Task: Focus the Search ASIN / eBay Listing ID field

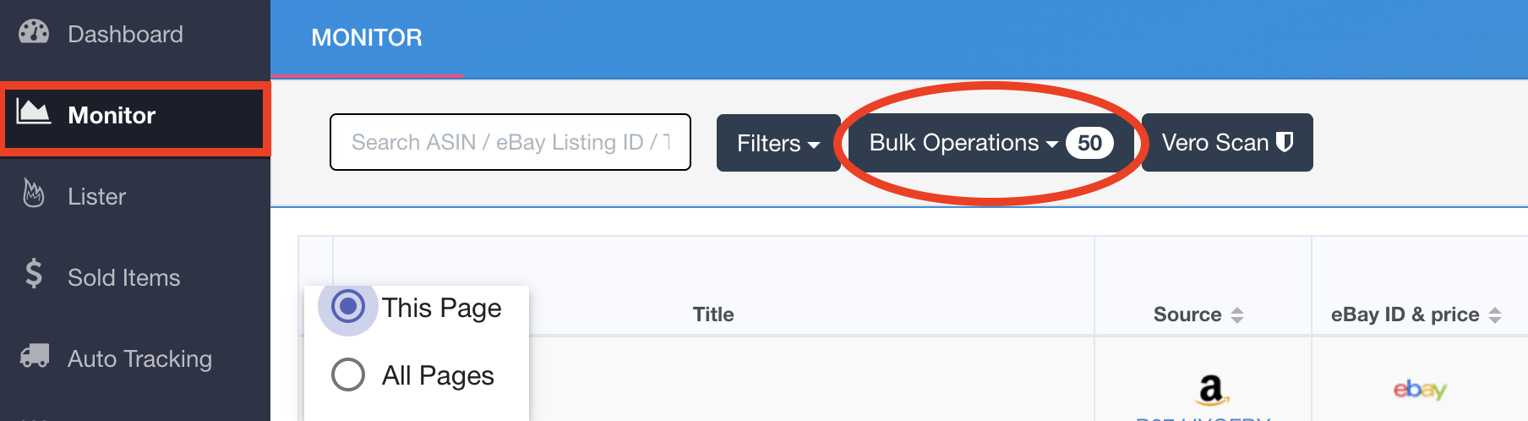Action: [x=510, y=142]
